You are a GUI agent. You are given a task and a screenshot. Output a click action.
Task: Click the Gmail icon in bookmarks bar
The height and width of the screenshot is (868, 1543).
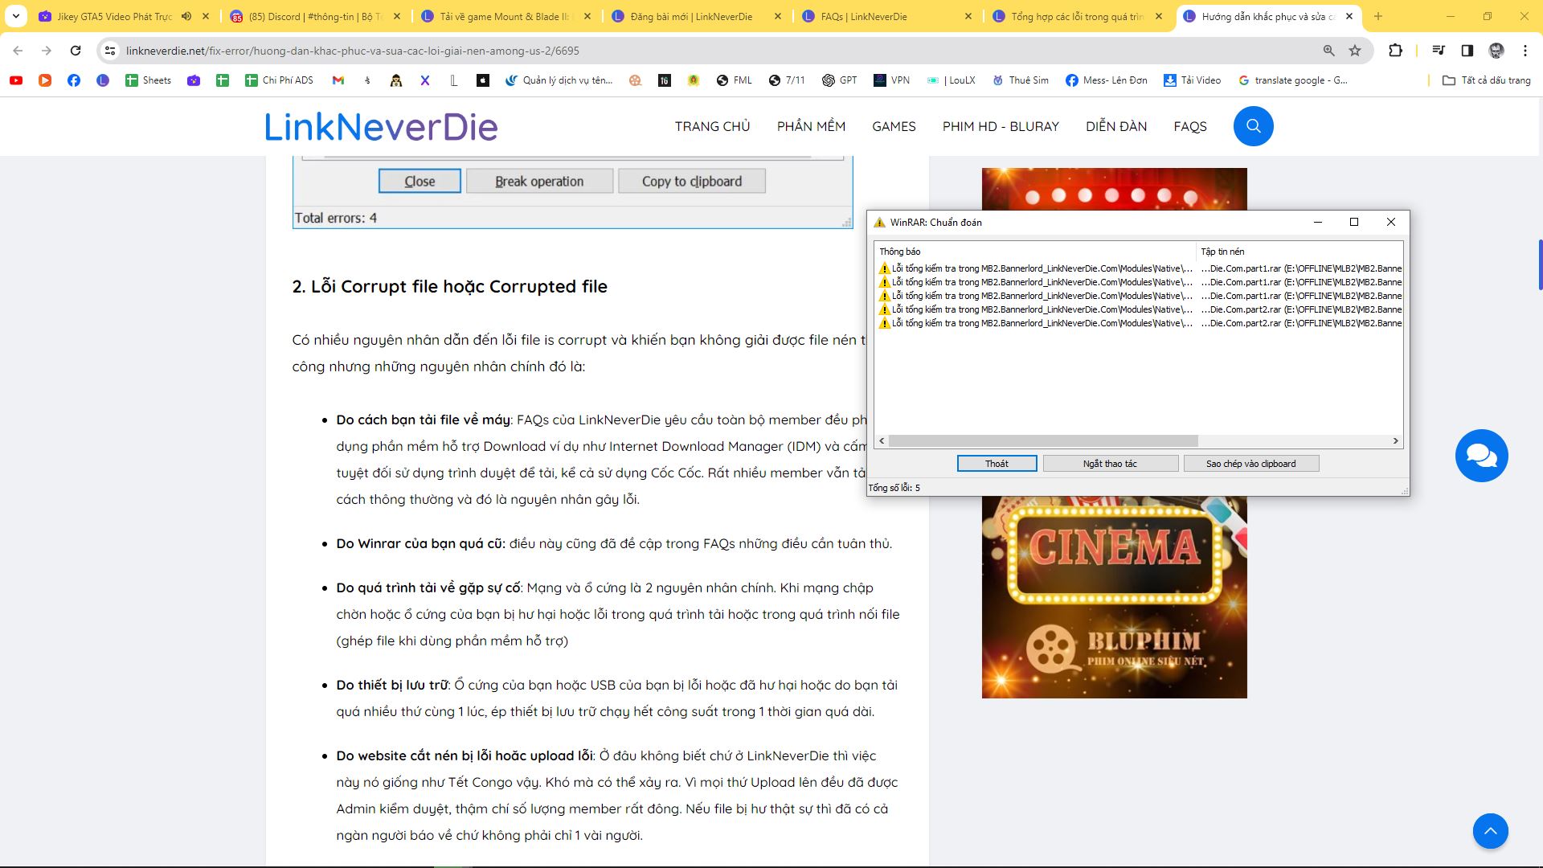(338, 80)
